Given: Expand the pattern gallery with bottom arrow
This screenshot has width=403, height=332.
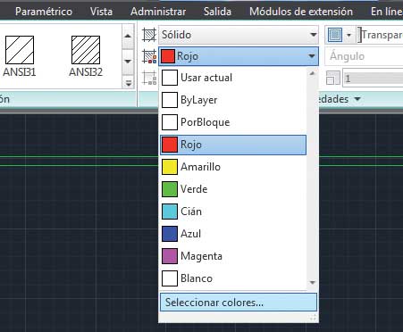Looking at the screenshot, I should [128, 83].
